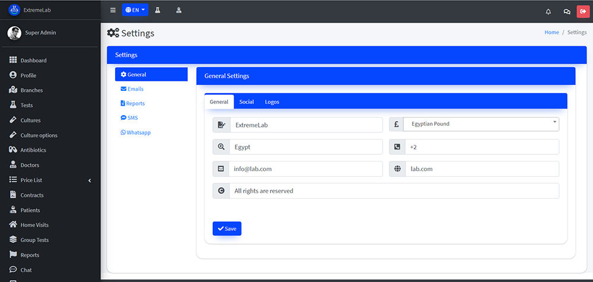The height and width of the screenshot is (282, 593).
Task: Open the Emails settings section
Action: click(135, 89)
